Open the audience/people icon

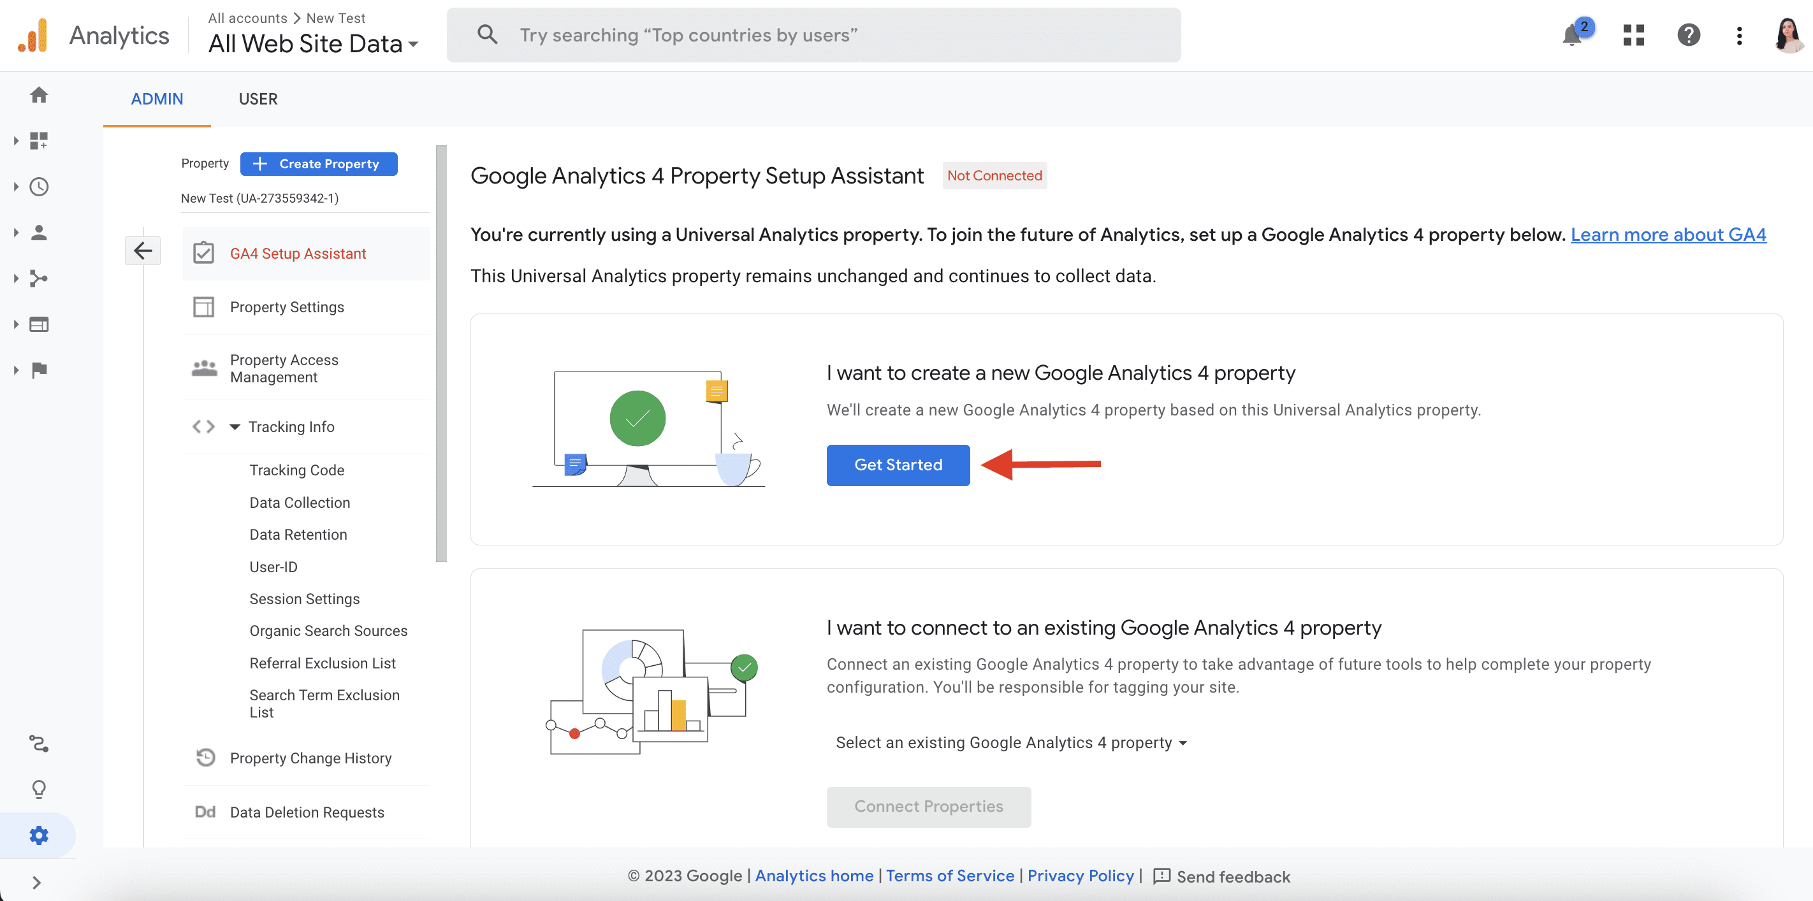tap(38, 232)
